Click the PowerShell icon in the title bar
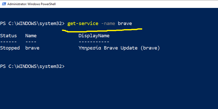 4,4
